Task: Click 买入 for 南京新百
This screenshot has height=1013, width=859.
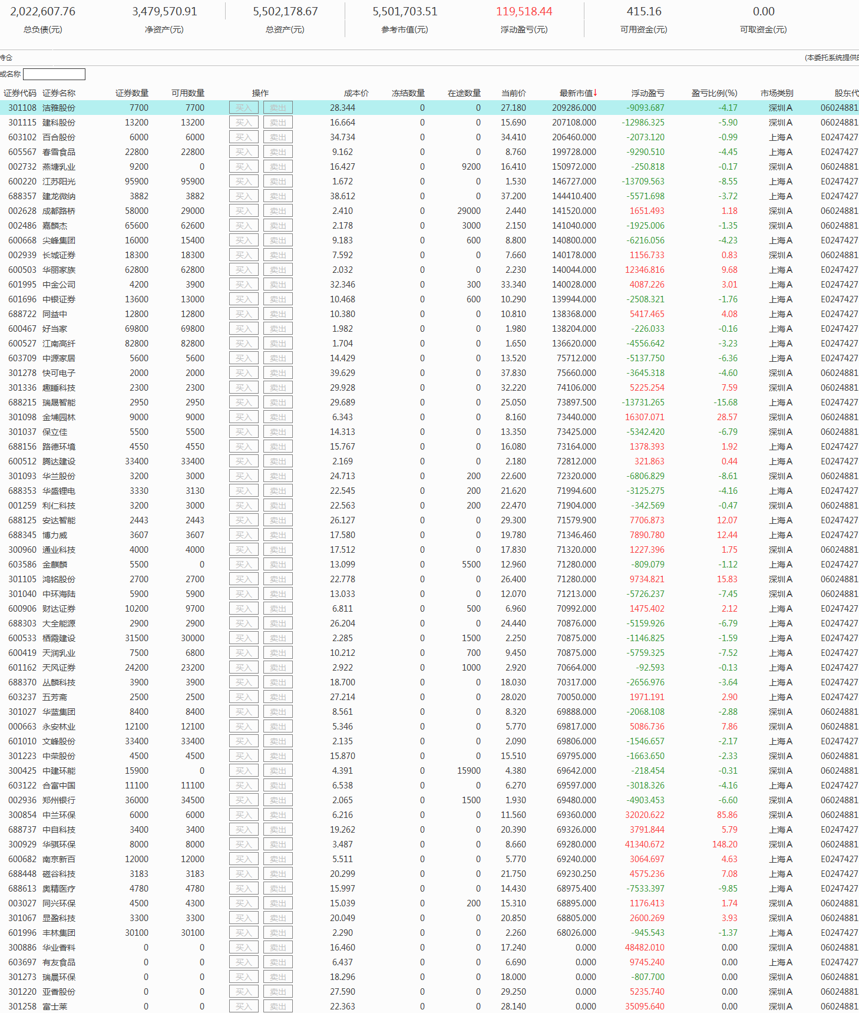Action: pos(244,859)
